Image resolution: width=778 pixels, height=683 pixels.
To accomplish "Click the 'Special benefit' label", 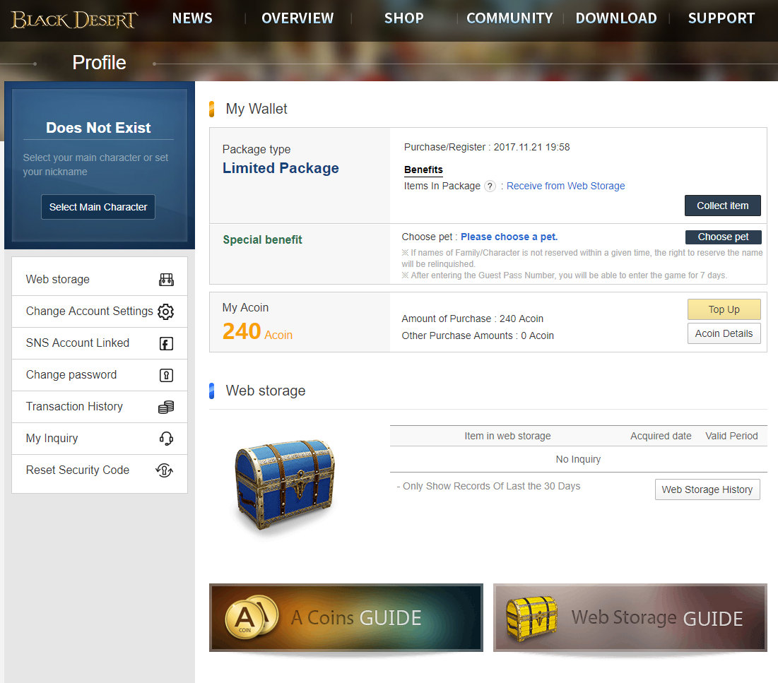I will tap(262, 240).
